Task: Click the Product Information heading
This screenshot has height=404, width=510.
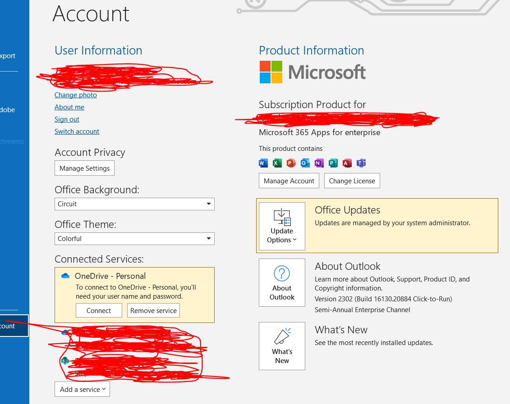Action: point(311,50)
